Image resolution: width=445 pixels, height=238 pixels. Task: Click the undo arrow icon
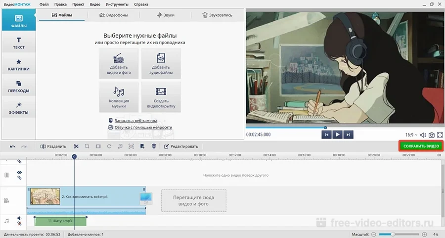[x=12, y=146]
